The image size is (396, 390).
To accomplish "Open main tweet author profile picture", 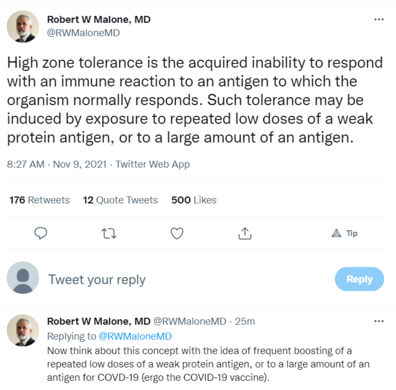I will tap(23, 26).
